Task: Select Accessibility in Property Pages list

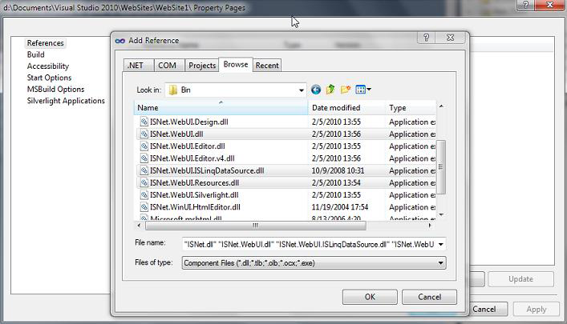Action: (48, 66)
